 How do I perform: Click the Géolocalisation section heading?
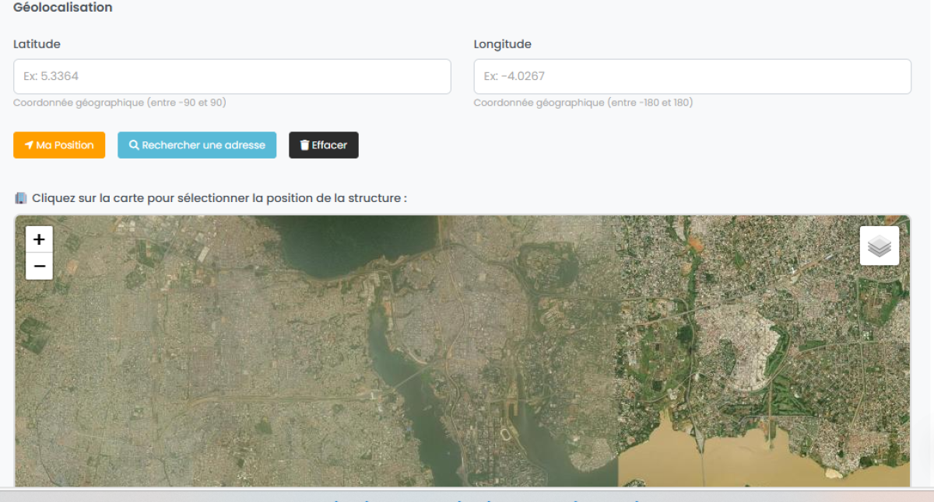pos(63,8)
